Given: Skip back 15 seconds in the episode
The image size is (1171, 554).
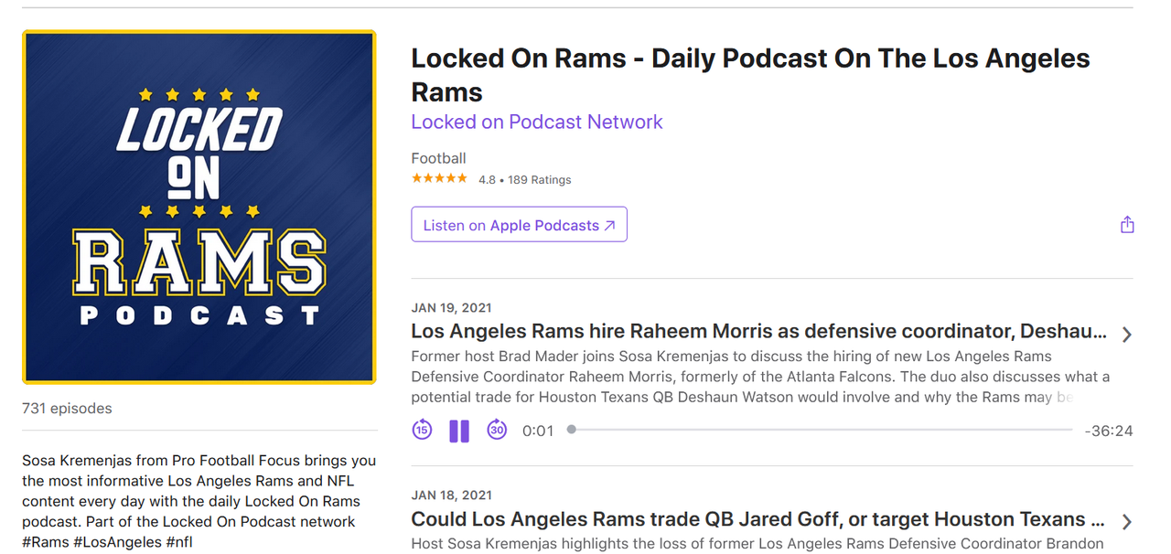Looking at the screenshot, I should pyautogui.click(x=422, y=430).
